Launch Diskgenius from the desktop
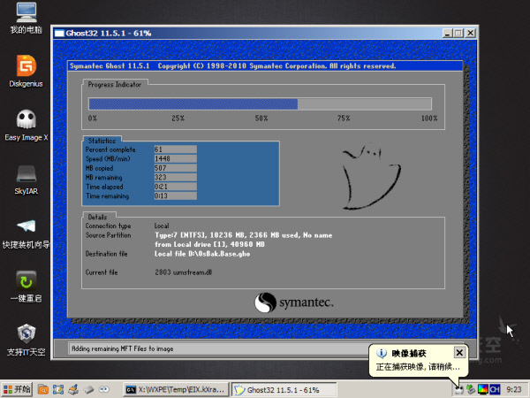This screenshot has height=398, width=530. click(26, 72)
